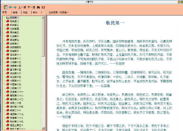Screen dimensions: 183x131
Task: Click the red book icon of 大匡第十八
Action: coord(8,81)
